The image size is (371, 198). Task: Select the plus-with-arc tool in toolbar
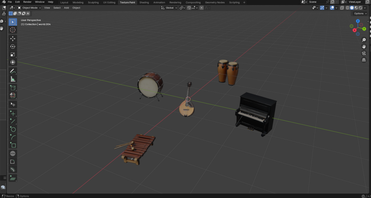[x=13, y=137]
